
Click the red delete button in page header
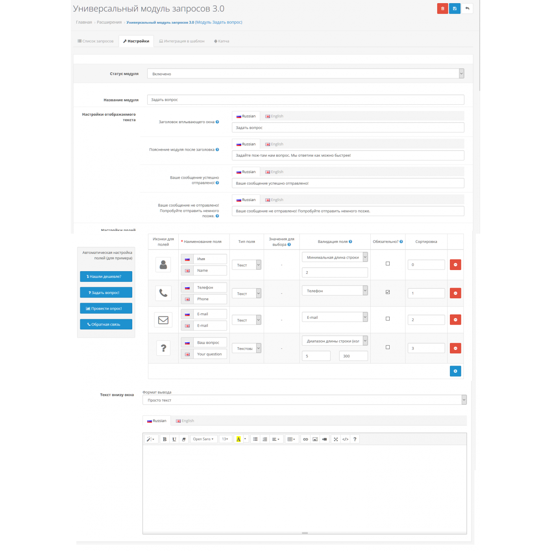point(442,9)
